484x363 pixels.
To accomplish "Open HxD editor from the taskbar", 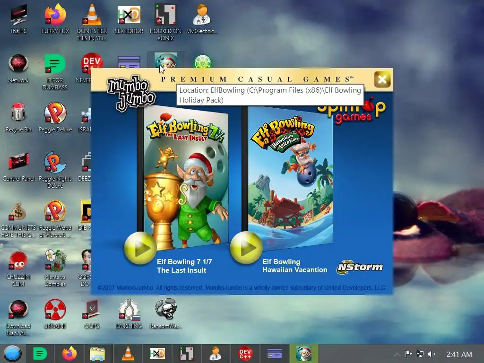I will (157, 354).
